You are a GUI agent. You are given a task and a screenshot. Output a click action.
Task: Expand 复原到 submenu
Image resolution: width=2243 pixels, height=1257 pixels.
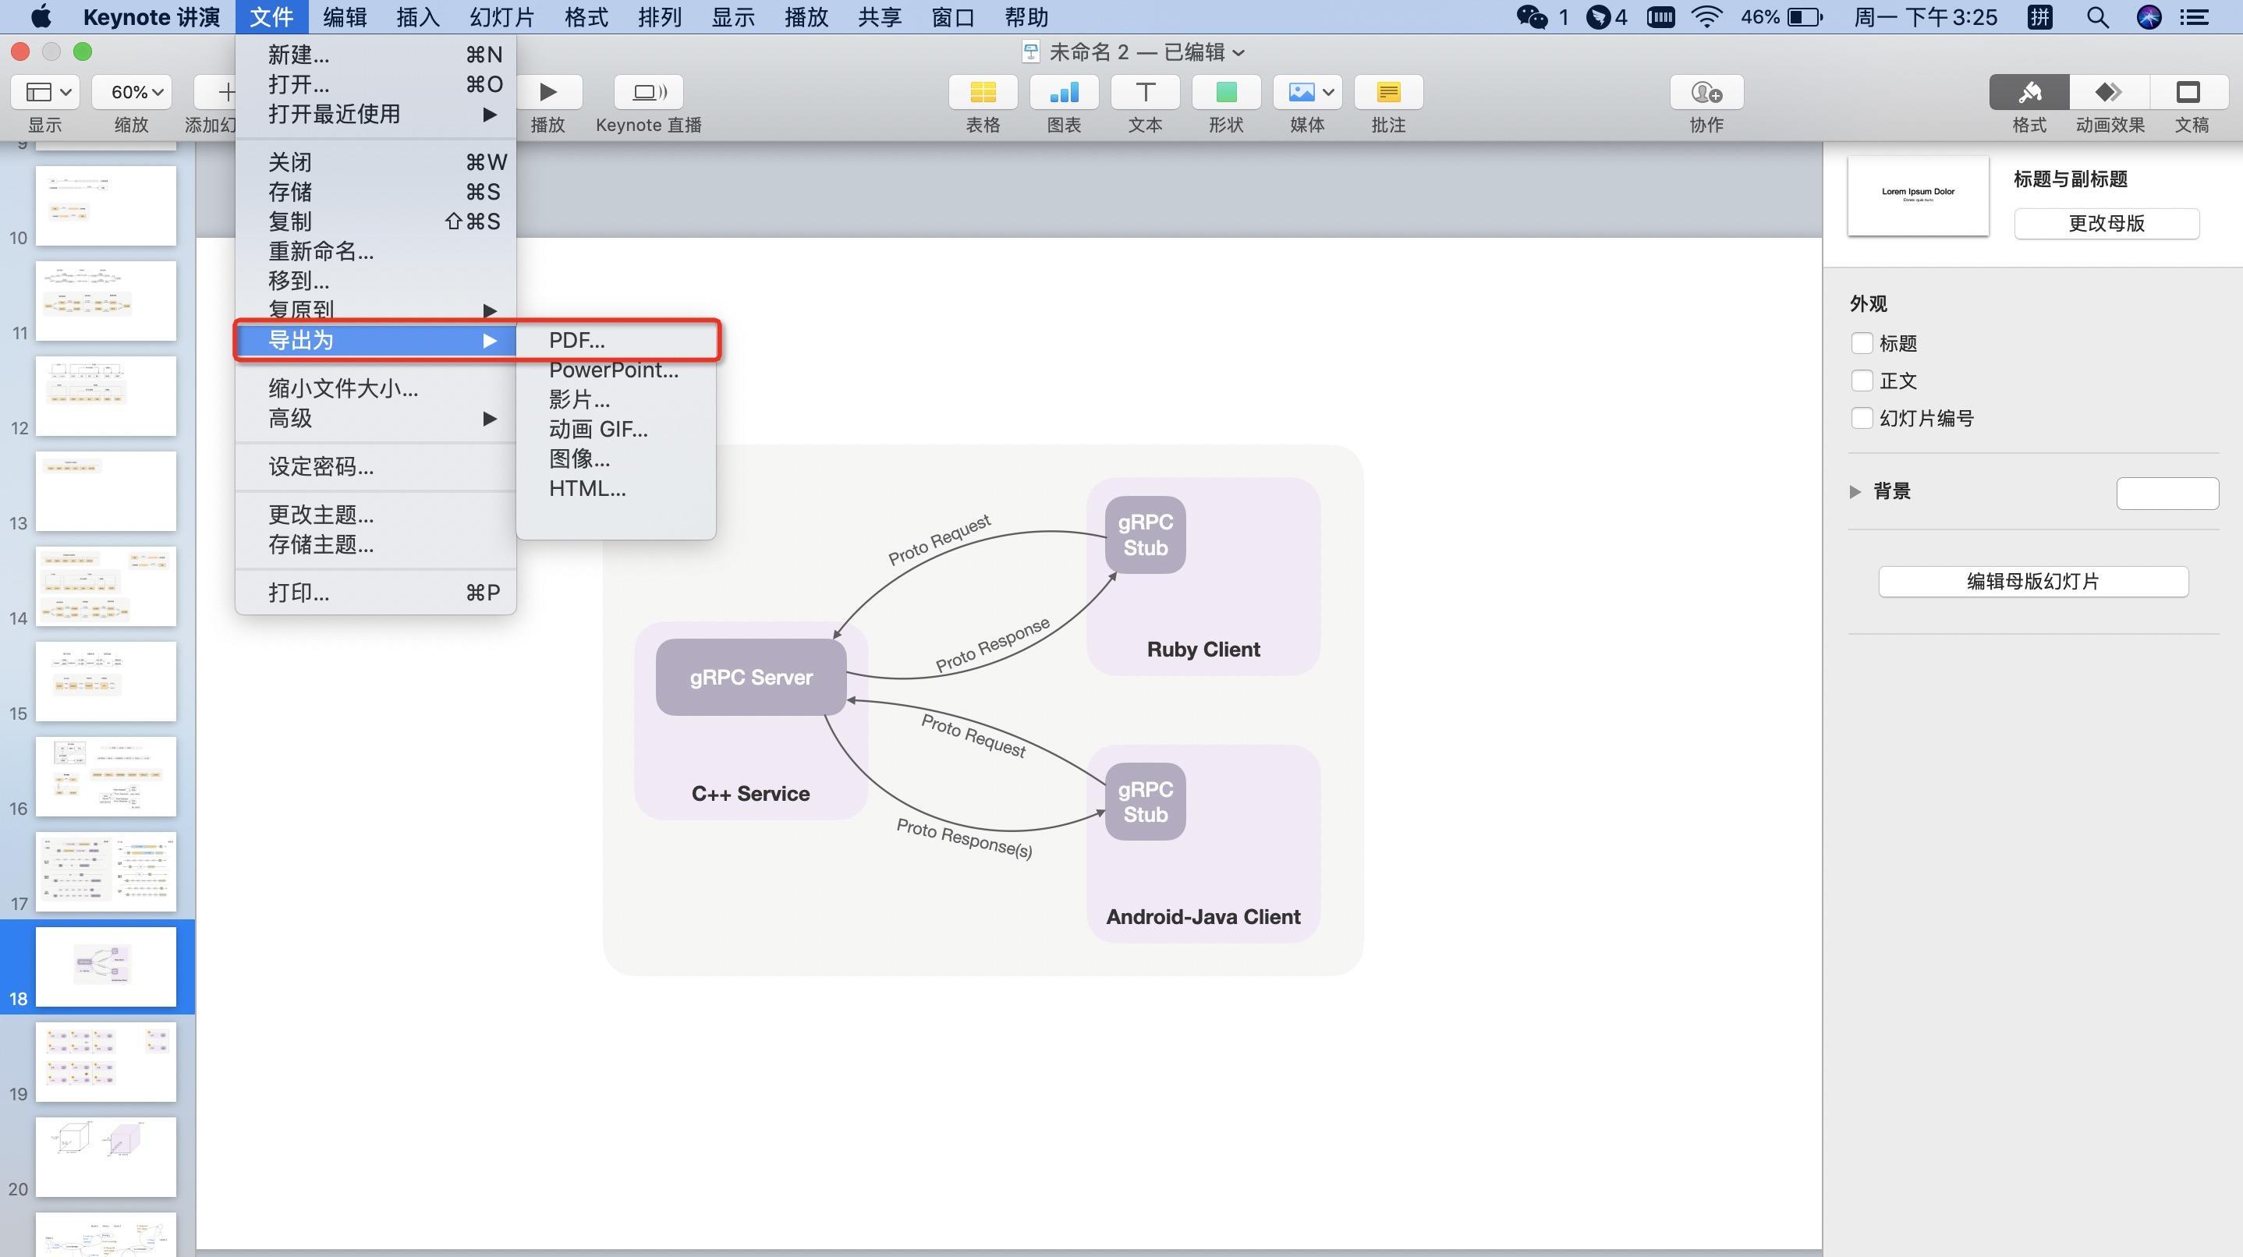point(375,310)
